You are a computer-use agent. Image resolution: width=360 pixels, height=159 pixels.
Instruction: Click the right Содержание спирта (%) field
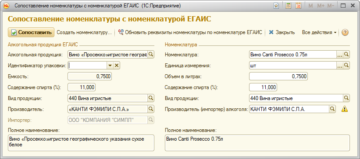coord(263,87)
